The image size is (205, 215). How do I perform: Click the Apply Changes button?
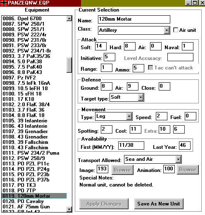(104, 204)
